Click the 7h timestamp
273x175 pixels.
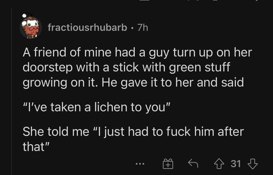[142, 28]
